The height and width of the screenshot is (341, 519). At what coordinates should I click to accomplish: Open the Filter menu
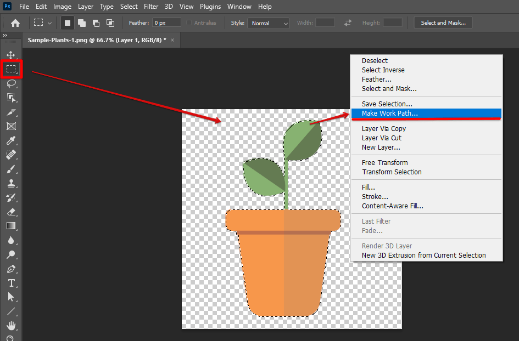[151, 7]
